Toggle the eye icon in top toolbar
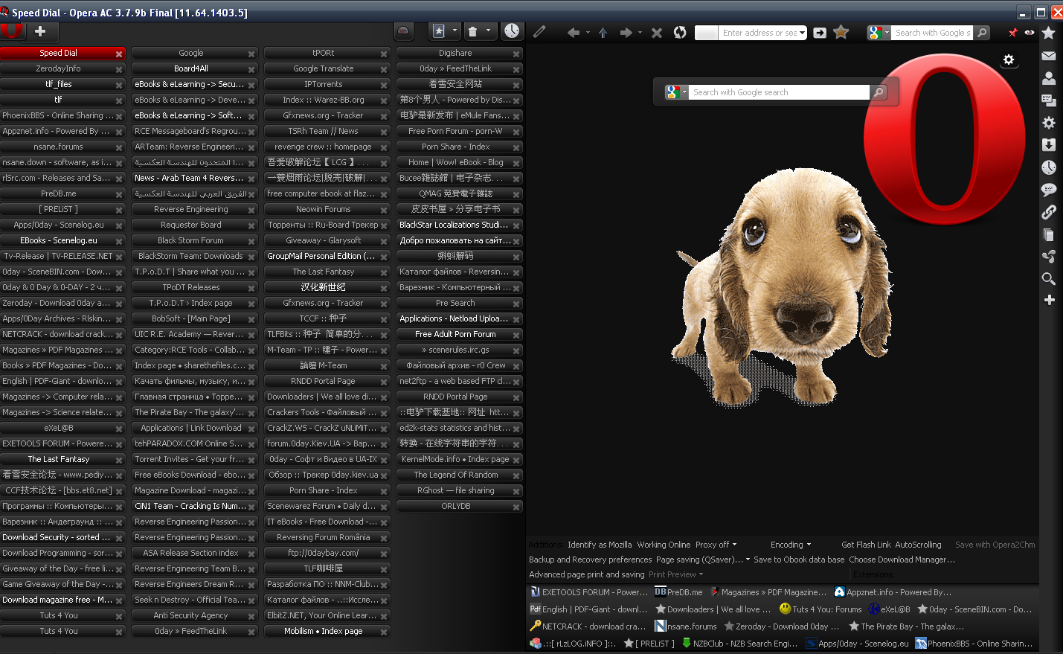The width and height of the screenshot is (1063, 654). [x=1030, y=33]
